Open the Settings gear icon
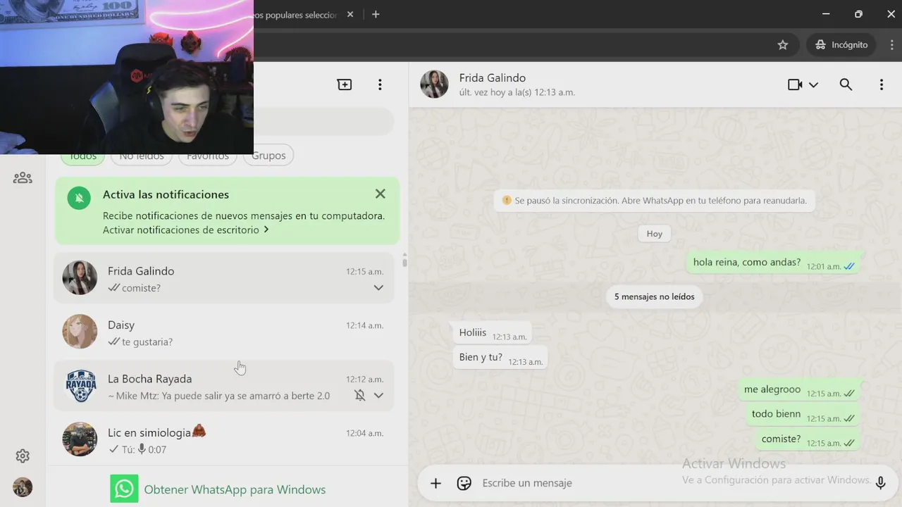The image size is (902, 507). point(23,456)
